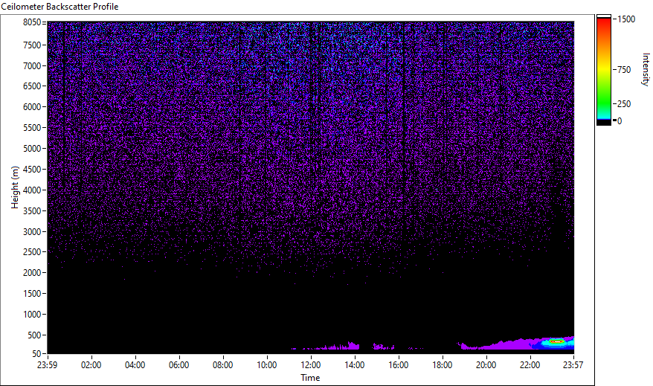The image size is (653, 386).
Task: Click the 5000 height axis value
Action: (32, 149)
